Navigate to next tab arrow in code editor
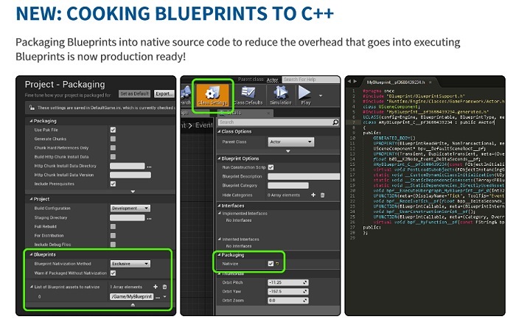This screenshot has width=516, height=325. pyautogui.click(x=355, y=81)
